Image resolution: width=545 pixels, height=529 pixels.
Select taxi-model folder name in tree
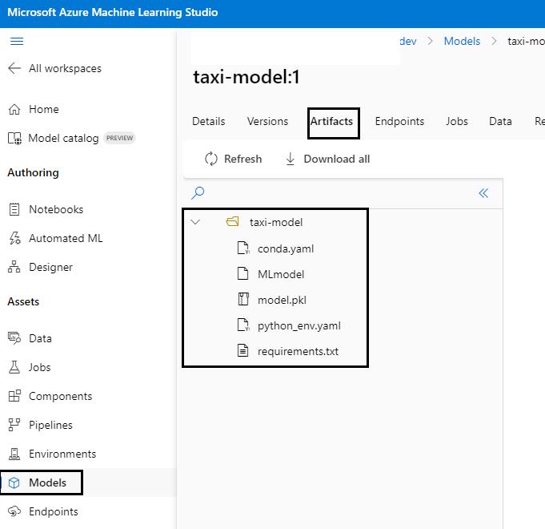[276, 222]
